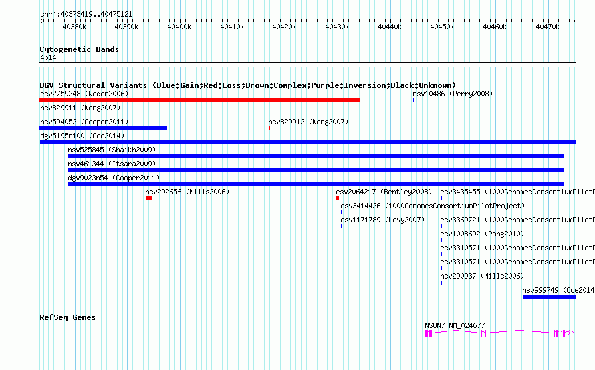Click the small red nsv292656 (Mills2006) bar

click(x=148, y=198)
